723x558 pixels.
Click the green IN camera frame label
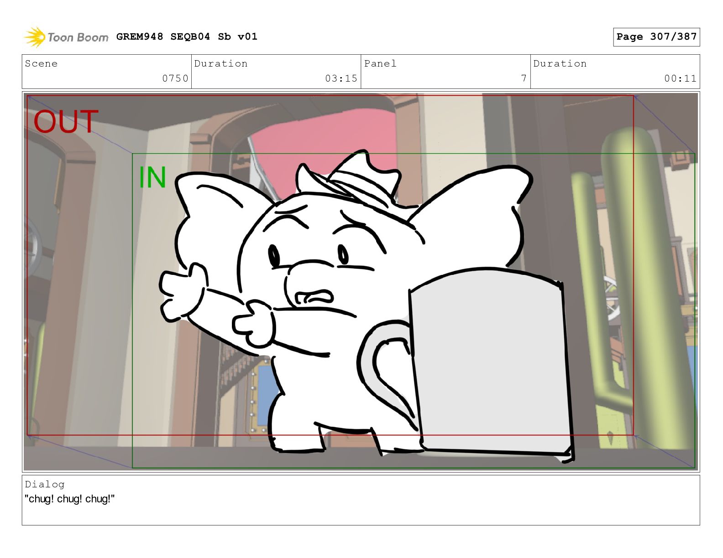pyautogui.click(x=152, y=177)
